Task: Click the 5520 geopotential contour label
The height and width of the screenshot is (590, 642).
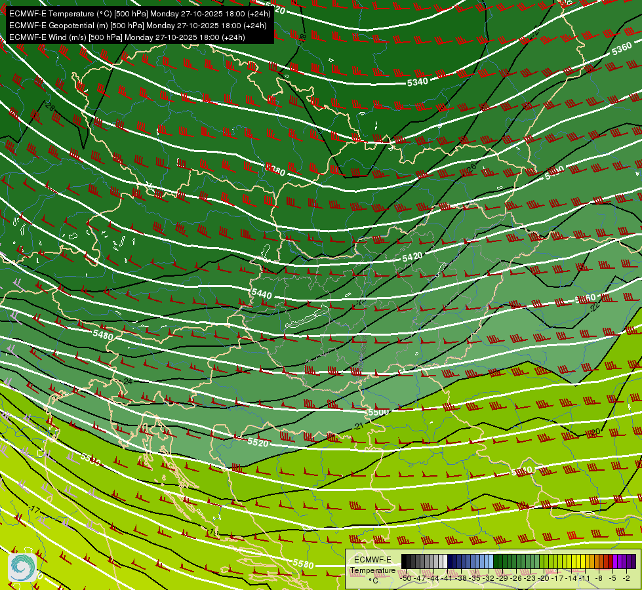Action: (x=258, y=442)
